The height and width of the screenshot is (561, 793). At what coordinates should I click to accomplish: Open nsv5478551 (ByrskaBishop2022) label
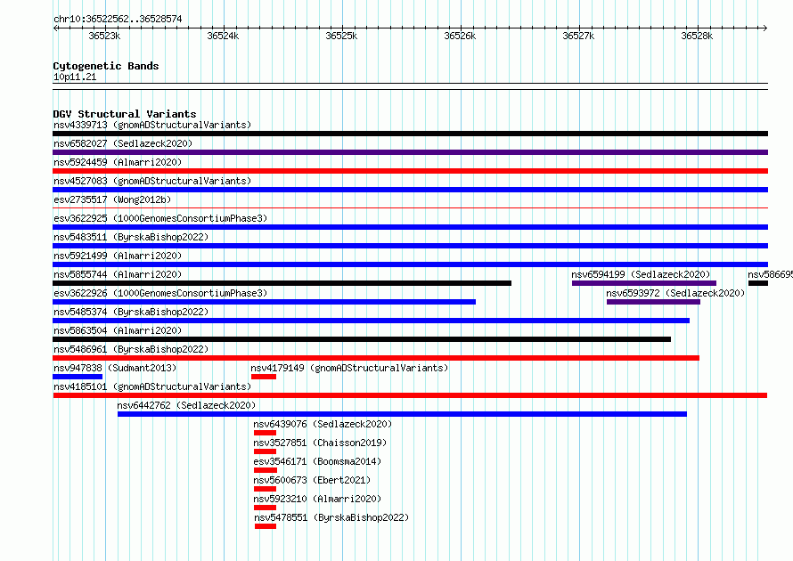(331, 517)
